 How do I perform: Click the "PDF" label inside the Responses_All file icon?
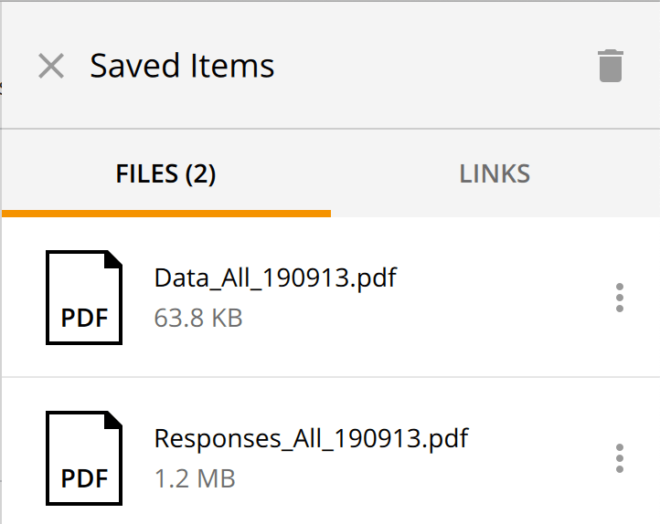84,478
